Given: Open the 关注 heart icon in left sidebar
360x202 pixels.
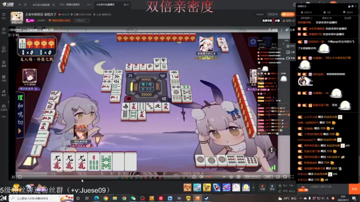Looking at the screenshot, I should coord(4,16).
